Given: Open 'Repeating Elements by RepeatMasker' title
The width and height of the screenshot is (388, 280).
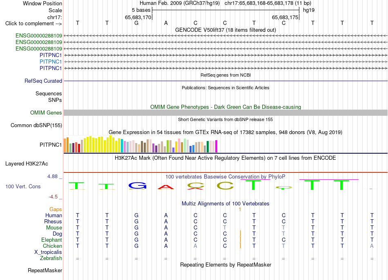Looking at the screenshot, I should click(x=225, y=265).
